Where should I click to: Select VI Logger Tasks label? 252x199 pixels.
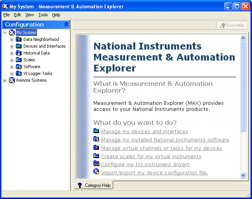pos(38,73)
